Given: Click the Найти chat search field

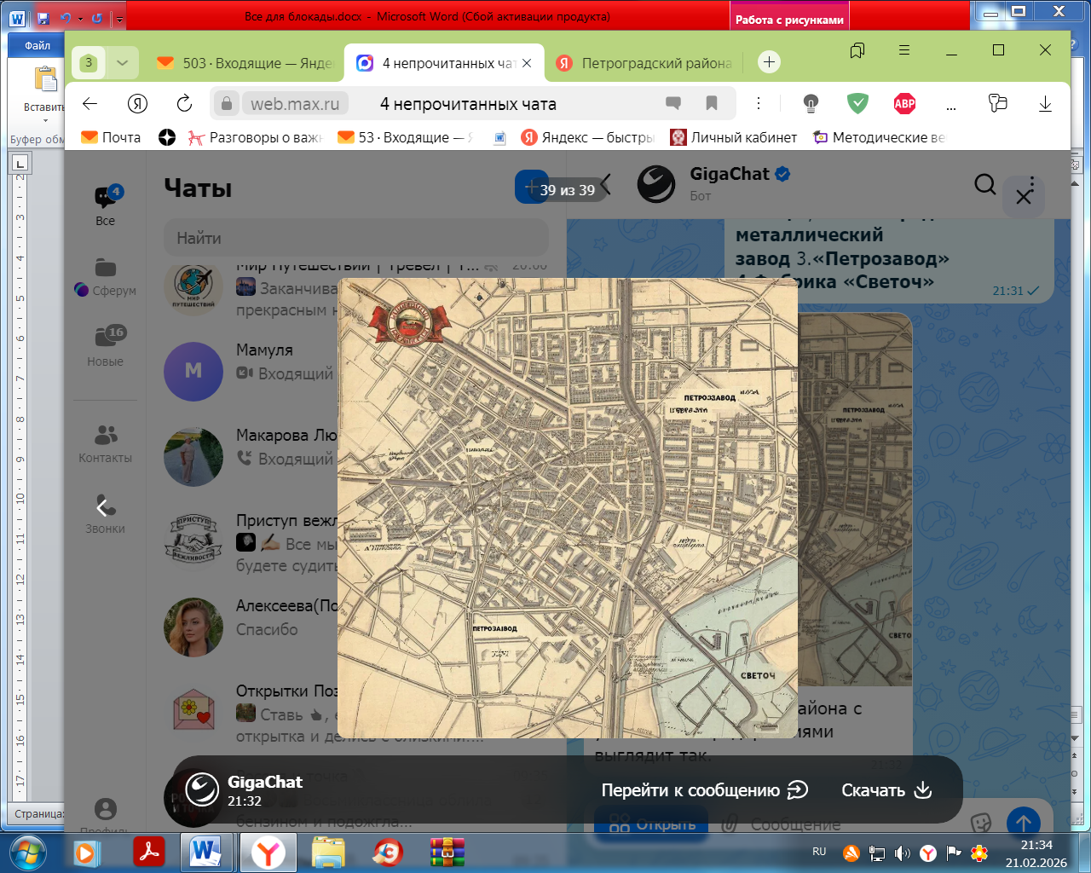Looking at the screenshot, I should pyautogui.click(x=356, y=238).
